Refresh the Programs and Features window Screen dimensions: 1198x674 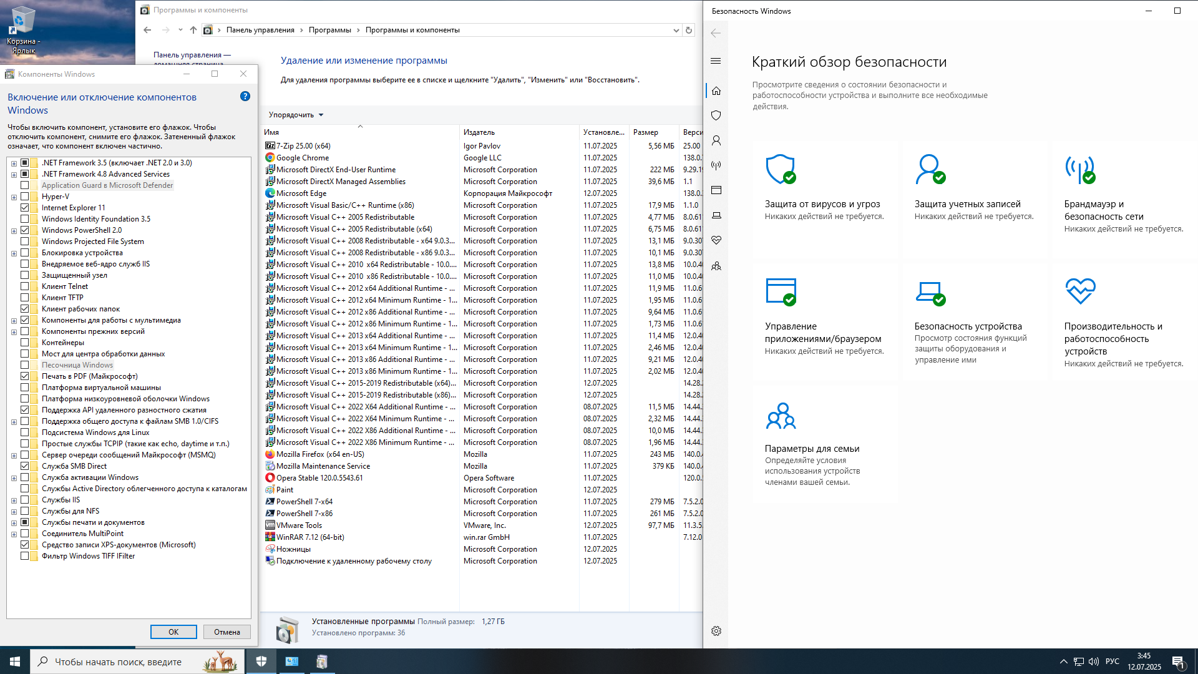[x=689, y=30]
